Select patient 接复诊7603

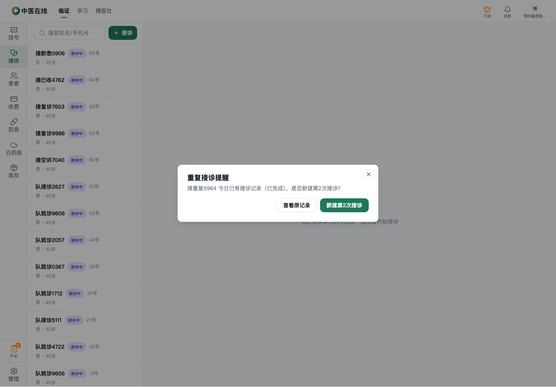85,111
